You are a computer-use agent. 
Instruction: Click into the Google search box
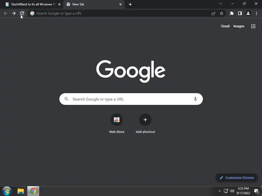[x=131, y=99]
